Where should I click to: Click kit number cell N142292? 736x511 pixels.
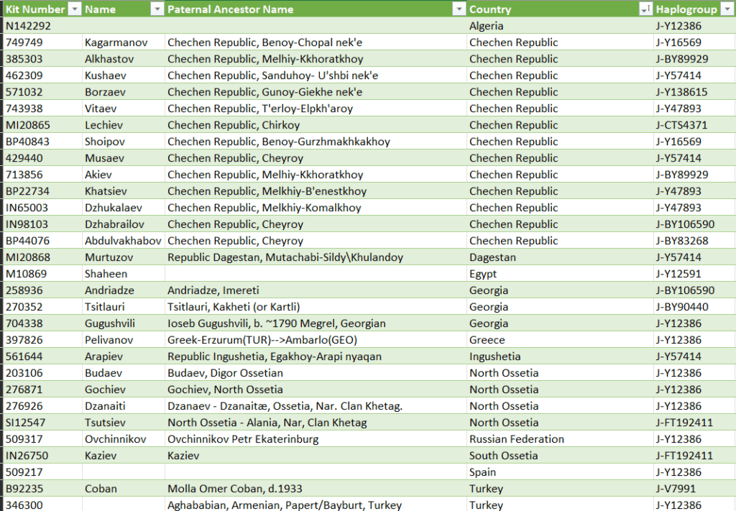(x=29, y=26)
